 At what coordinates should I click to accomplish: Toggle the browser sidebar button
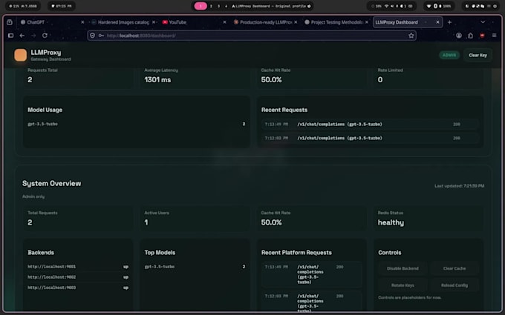[10, 36]
